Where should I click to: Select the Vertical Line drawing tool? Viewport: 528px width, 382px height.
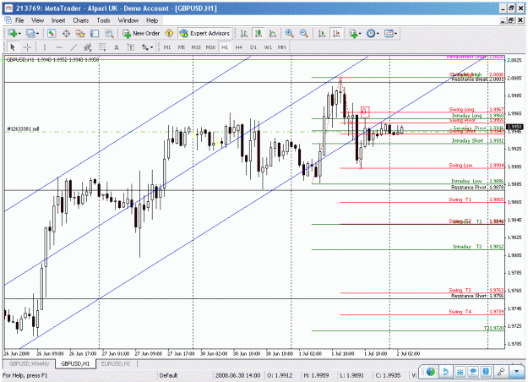(x=45, y=47)
